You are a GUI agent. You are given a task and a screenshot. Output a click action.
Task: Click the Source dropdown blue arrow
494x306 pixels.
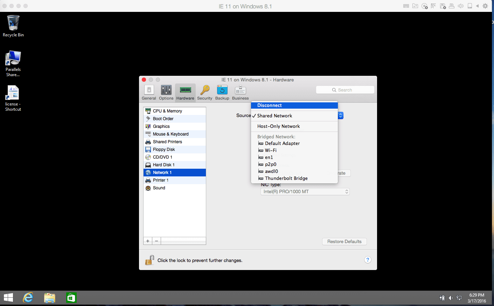341,116
